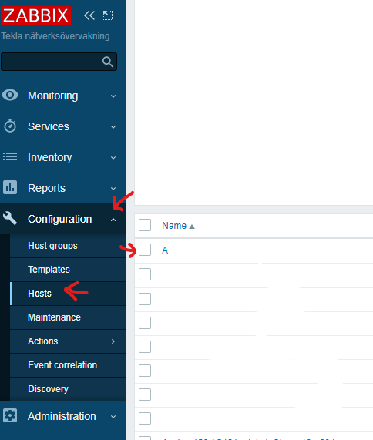Open host link A
This screenshot has width=373, height=440.
pyautogui.click(x=165, y=250)
